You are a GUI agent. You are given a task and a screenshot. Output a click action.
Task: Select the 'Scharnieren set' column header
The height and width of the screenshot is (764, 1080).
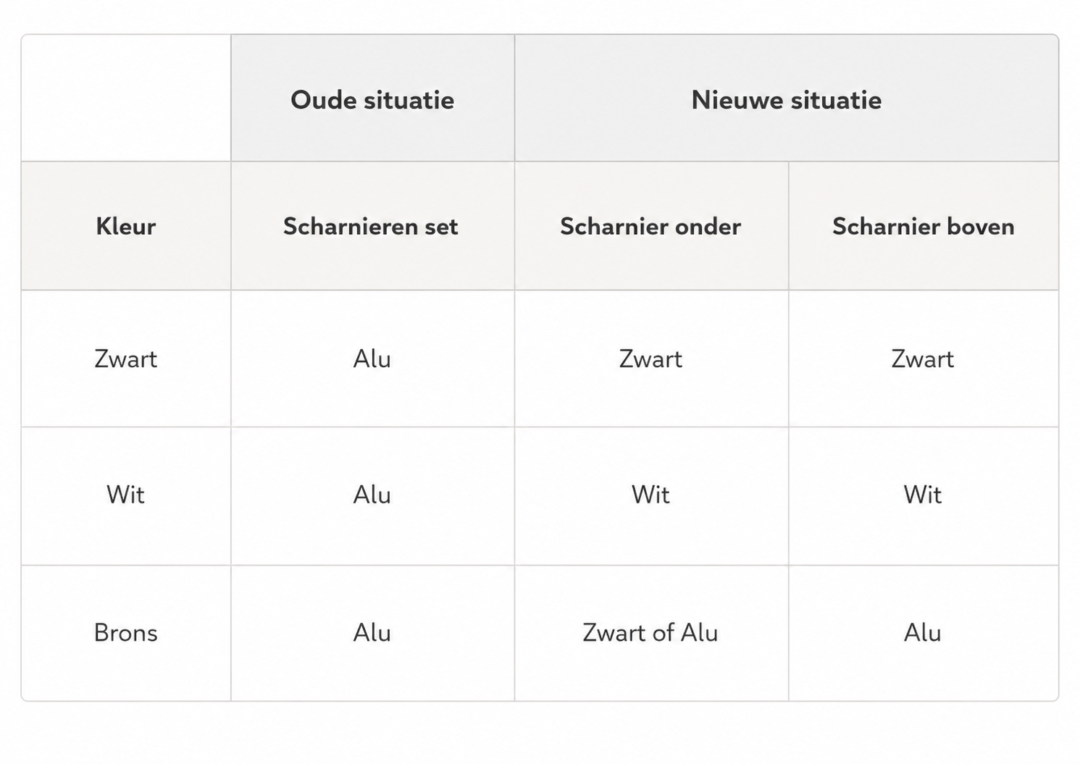372,226
